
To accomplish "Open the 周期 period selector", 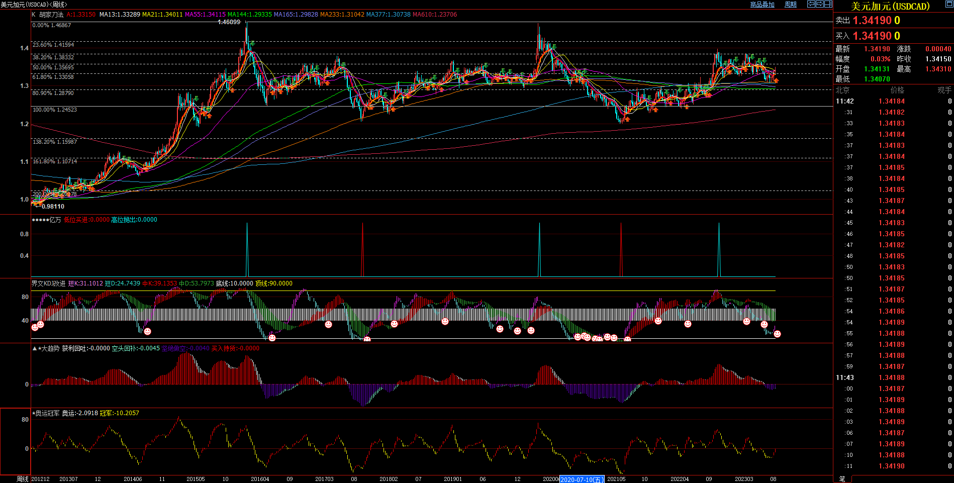I will [x=791, y=5].
